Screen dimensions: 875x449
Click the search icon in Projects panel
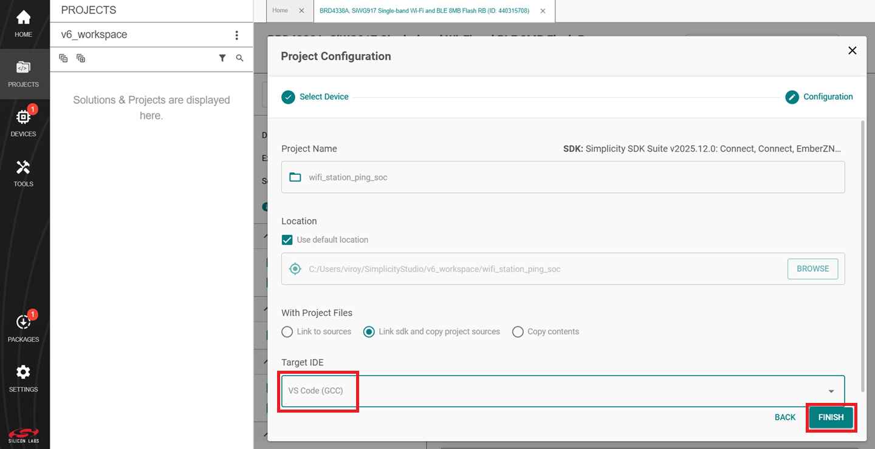point(239,58)
